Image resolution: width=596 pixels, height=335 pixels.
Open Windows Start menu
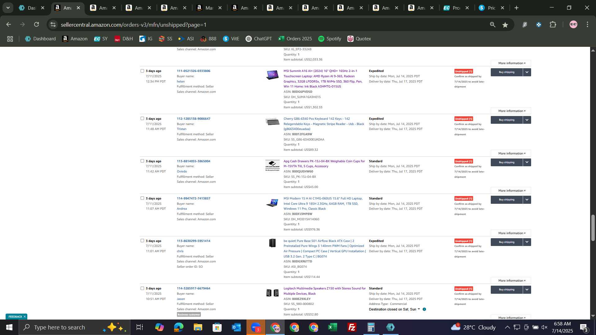(x=9, y=327)
